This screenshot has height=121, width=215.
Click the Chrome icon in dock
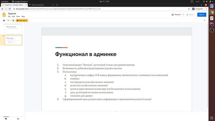click(212, 12)
